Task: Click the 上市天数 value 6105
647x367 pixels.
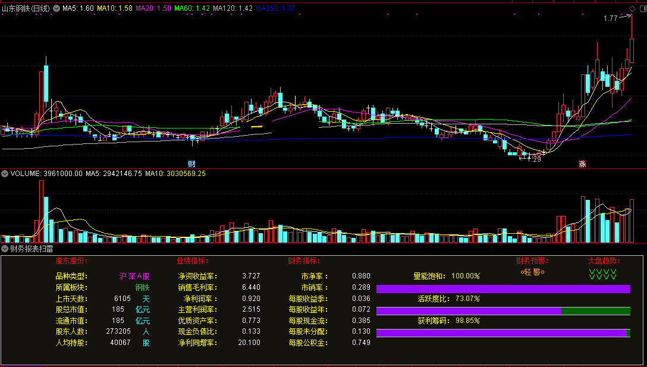Action: [123, 299]
